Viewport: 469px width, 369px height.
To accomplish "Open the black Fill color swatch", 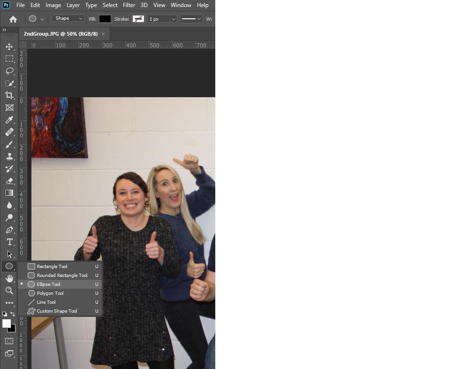I will coord(105,19).
